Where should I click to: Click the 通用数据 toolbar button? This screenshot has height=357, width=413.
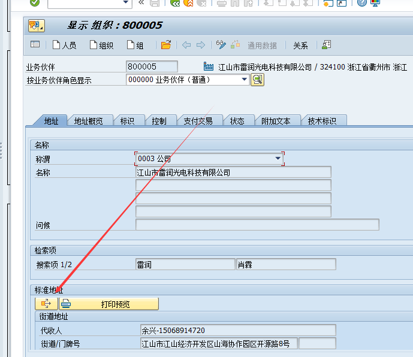point(262,46)
